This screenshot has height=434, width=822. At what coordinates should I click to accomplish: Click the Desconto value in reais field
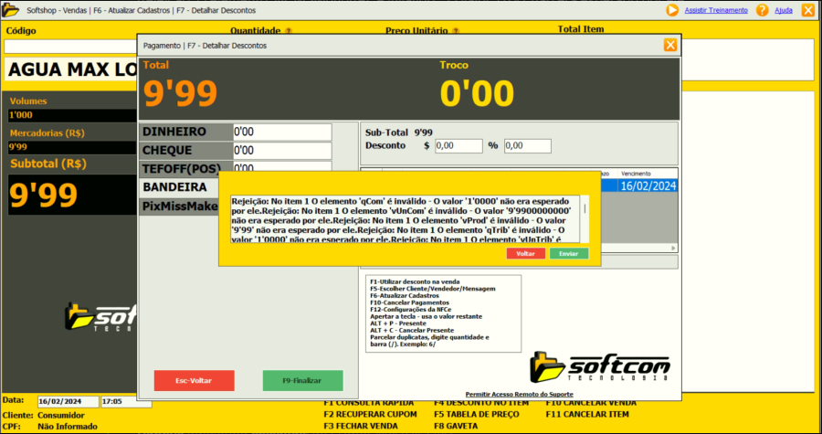click(458, 145)
